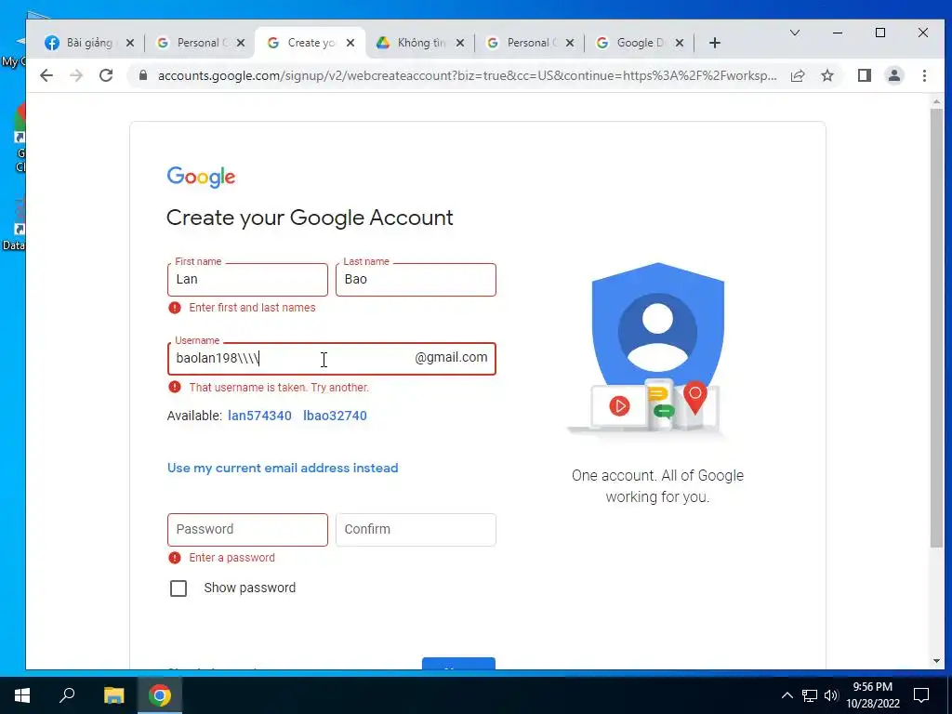Click the address bar URL

coord(467,75)
